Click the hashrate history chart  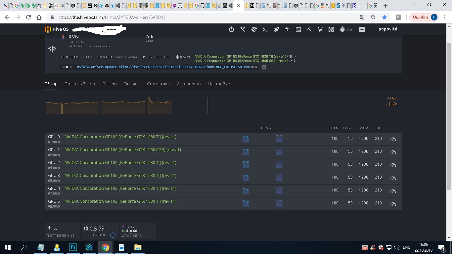[109, 106]
